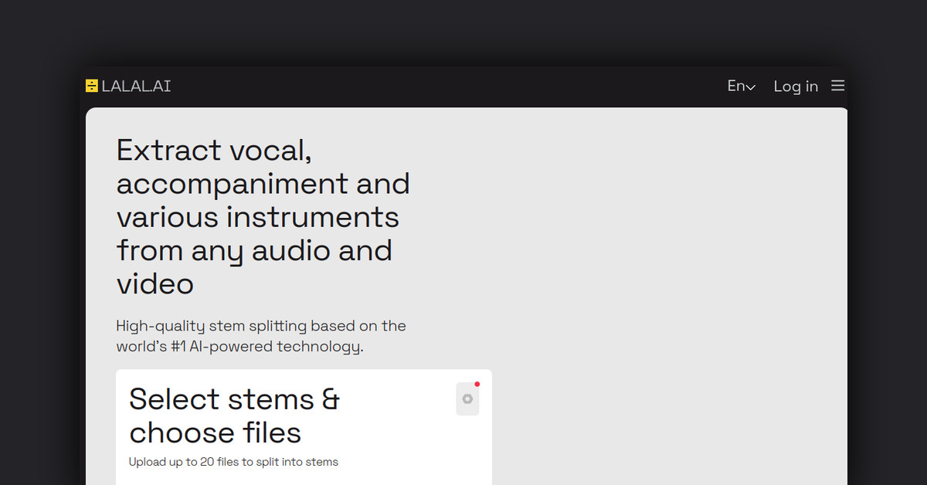
Task: Click the "High-quality stem splitting" subtitle
Action: 261,326
